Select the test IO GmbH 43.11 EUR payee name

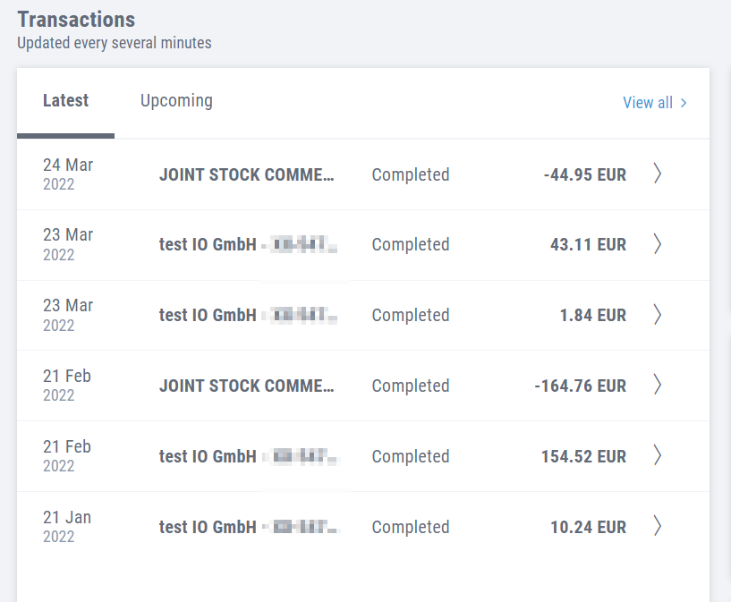[208, 245]
